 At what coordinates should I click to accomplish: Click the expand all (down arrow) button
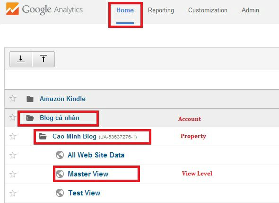[21, 59]
